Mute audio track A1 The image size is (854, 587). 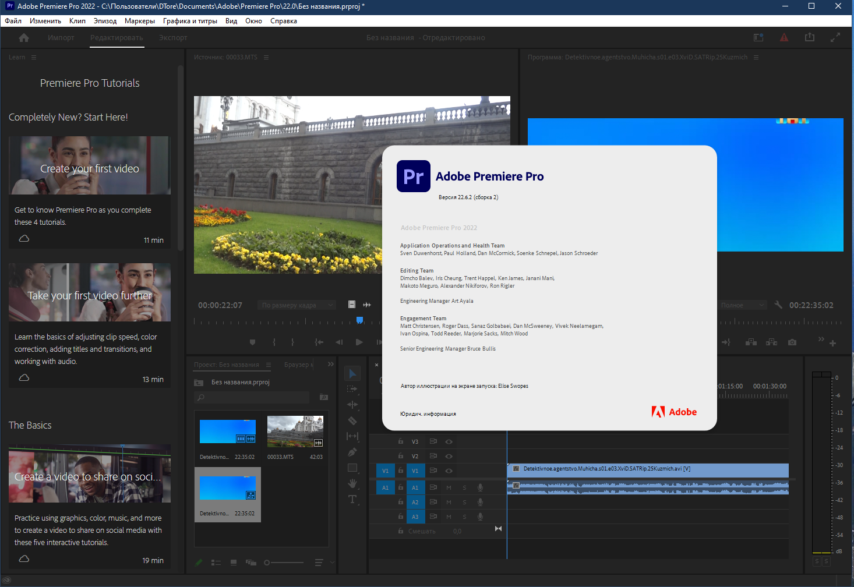449,487
